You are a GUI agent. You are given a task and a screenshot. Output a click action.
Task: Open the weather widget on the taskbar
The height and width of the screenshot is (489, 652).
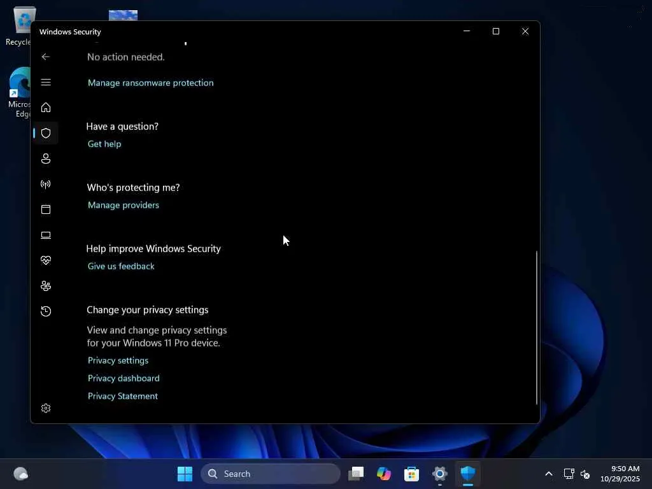21,474
